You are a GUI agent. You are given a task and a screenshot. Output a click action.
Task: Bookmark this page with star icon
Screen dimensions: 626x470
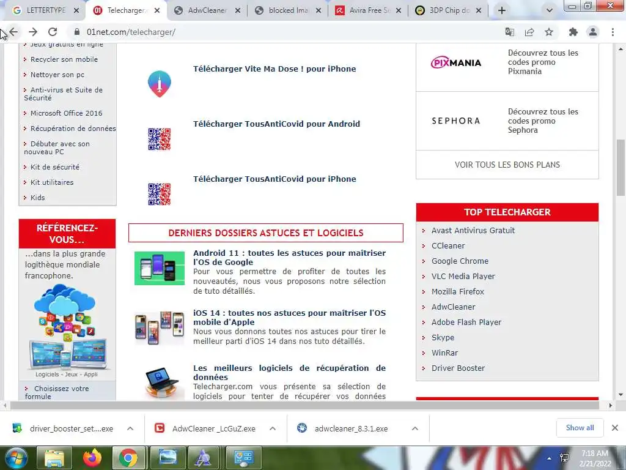550,32
